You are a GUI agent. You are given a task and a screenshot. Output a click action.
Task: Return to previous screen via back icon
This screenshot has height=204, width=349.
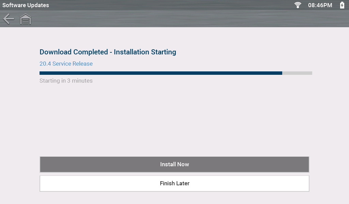[8, 19]
